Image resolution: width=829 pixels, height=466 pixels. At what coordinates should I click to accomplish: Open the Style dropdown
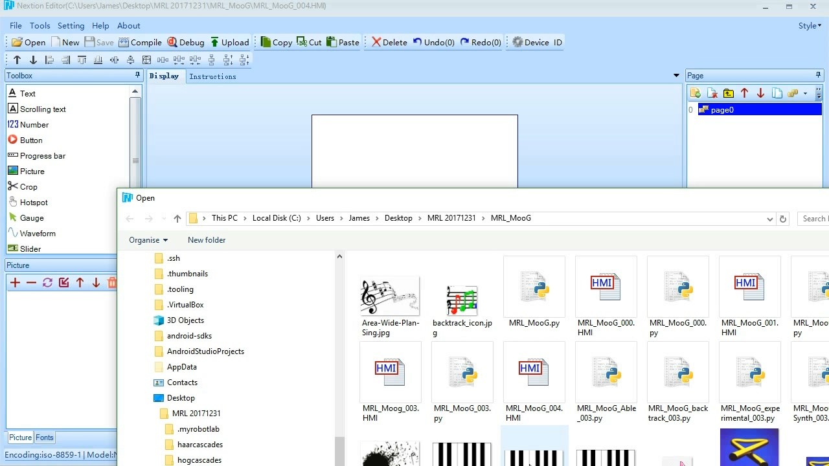click(810, 25)
